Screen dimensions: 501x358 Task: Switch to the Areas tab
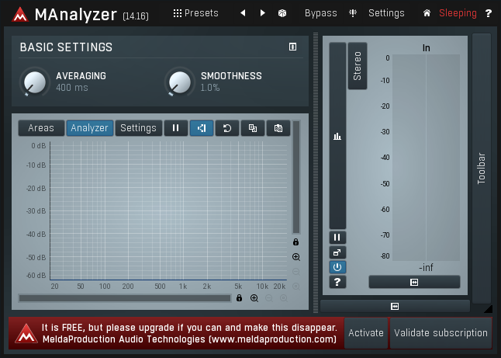tap(41, 128)
